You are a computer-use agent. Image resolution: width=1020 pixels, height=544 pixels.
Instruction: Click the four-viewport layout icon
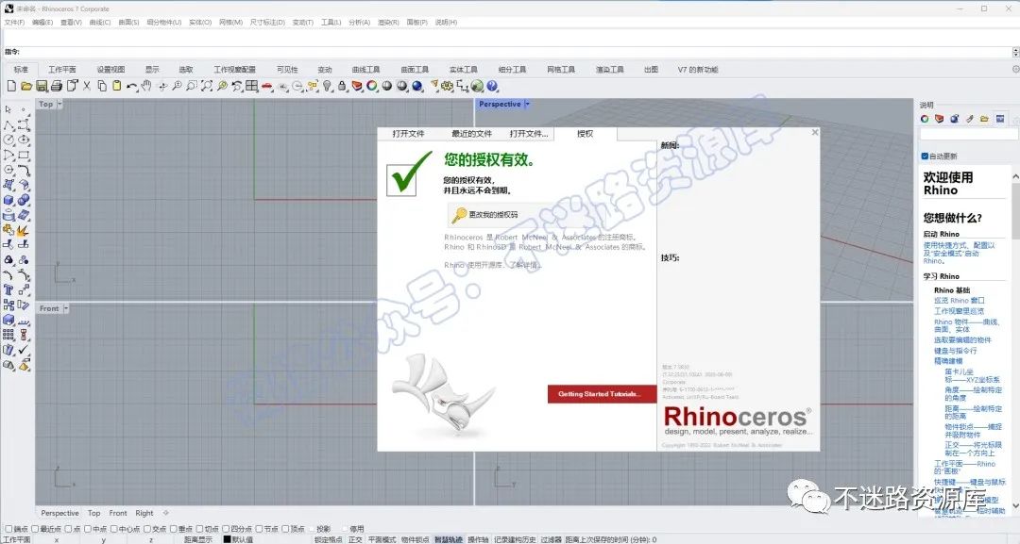pyautogui.click(x=252, y=86)
